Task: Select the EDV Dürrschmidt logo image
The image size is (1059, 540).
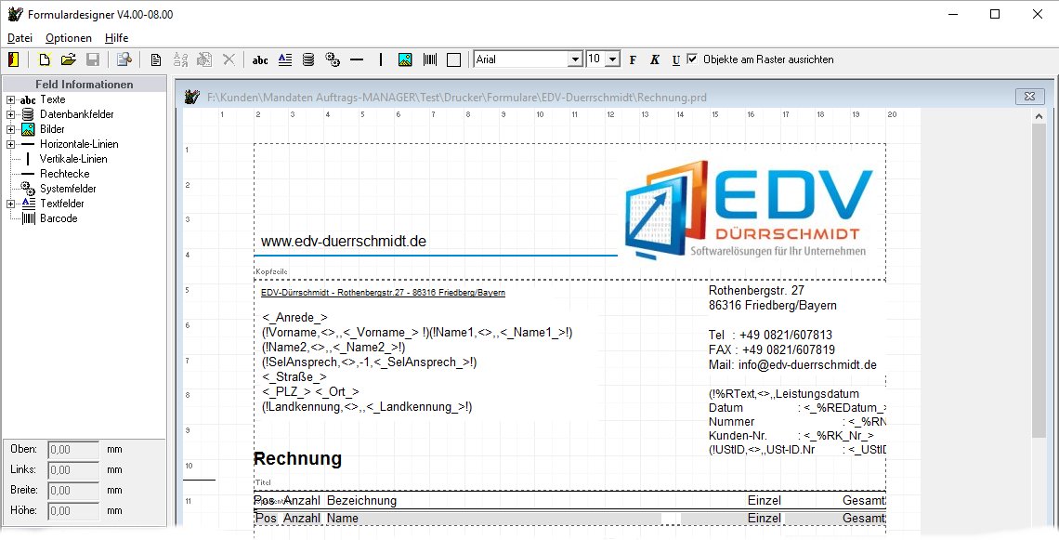Action: (749, 210)
